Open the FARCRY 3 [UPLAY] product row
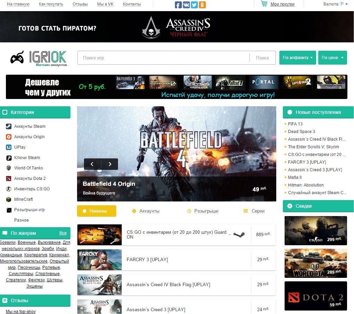Screen dimensions: 354x314 tap(176, 260)
